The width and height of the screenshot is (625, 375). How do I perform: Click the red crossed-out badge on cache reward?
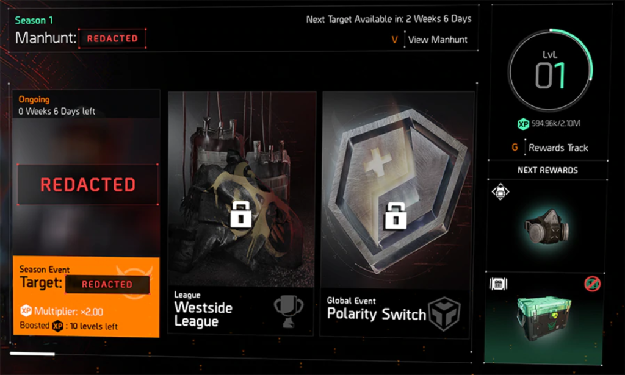(592, 284)
